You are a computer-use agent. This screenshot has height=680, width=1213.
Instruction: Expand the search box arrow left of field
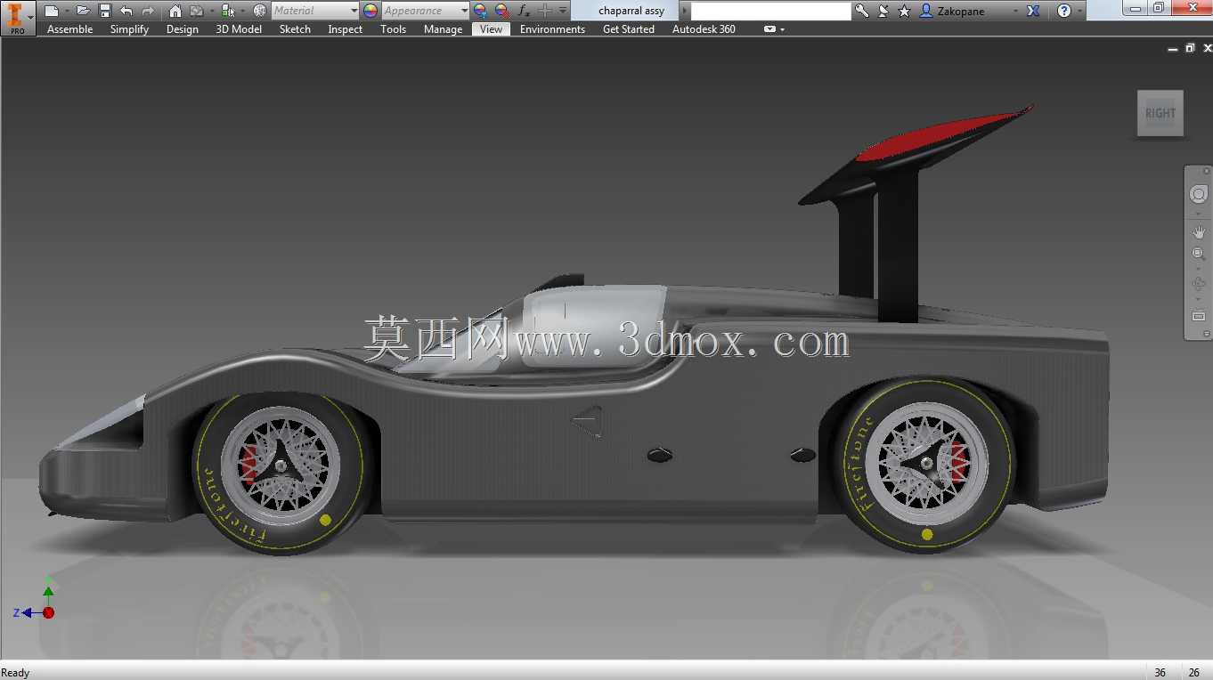[x=685, y=11]
